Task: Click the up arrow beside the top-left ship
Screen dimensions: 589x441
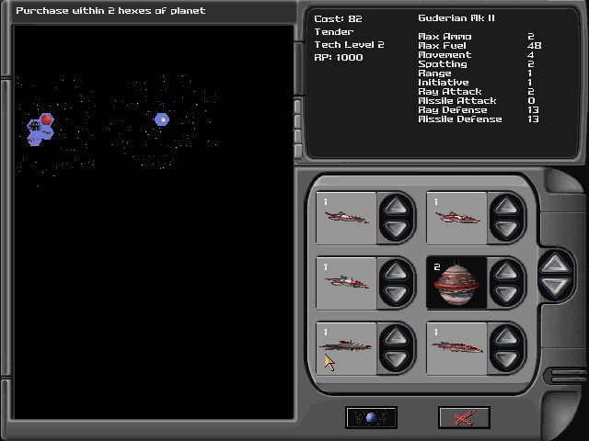Action: [x=397, y=206]
